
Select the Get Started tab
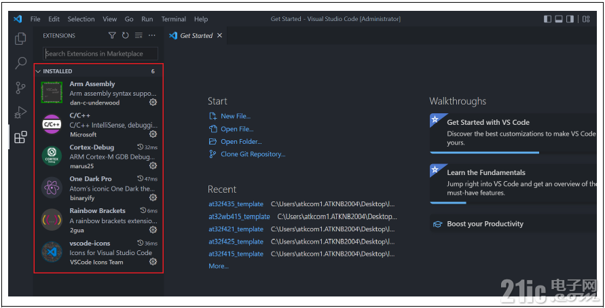tap(196, 35)
